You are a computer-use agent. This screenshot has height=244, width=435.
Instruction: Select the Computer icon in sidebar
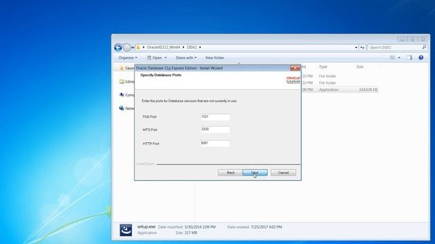coord(122,95)
